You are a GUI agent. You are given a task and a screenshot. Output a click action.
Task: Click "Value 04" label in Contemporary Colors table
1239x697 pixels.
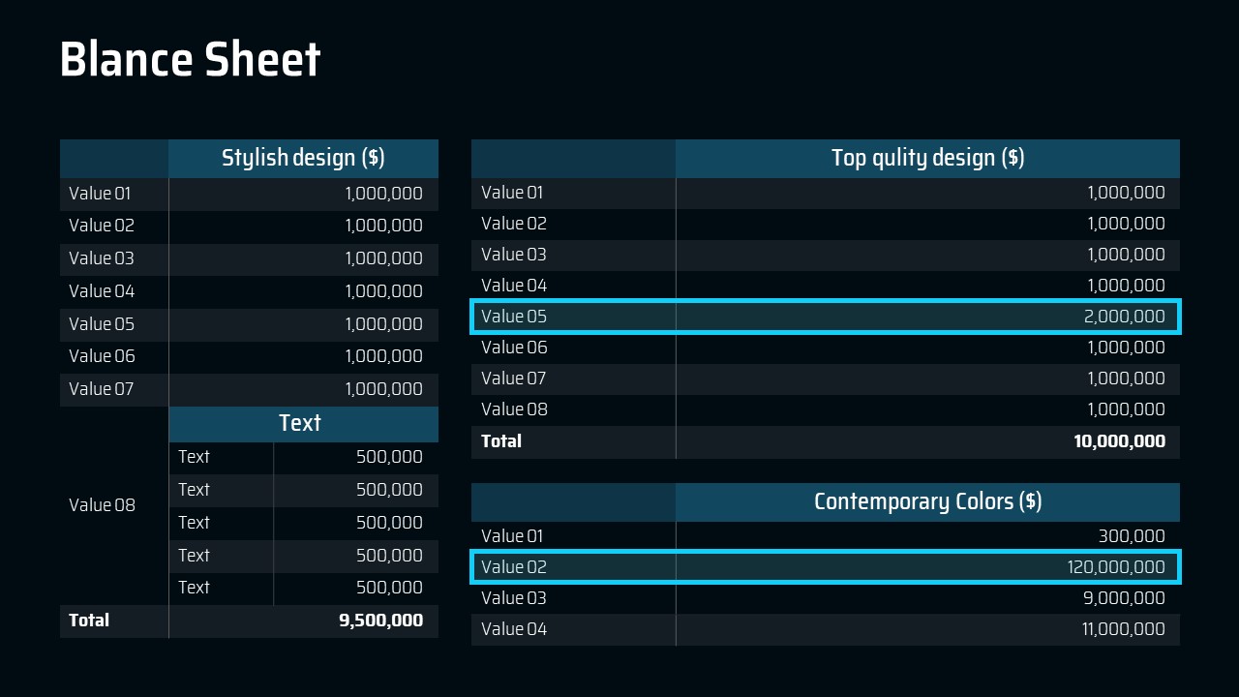(514, 629)
